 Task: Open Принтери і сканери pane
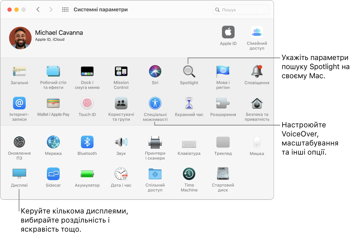click(155, 142)
